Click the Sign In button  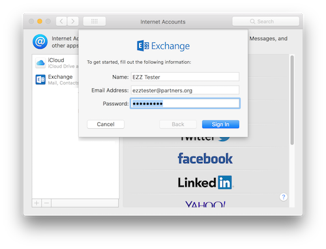coord(220,124)
